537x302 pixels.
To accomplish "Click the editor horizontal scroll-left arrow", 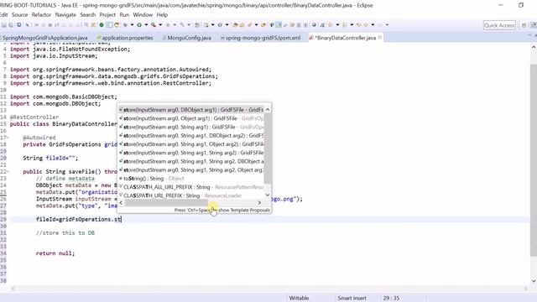I will [13, 289].
